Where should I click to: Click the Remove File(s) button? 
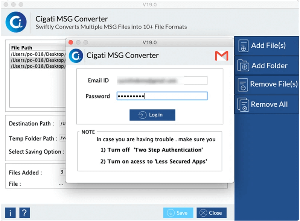(266, 85)
